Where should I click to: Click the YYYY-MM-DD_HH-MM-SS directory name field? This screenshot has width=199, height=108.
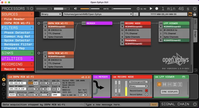click(x=164, y=14)
